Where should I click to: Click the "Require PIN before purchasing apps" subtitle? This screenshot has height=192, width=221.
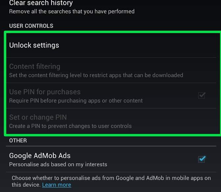pos(76,100)
